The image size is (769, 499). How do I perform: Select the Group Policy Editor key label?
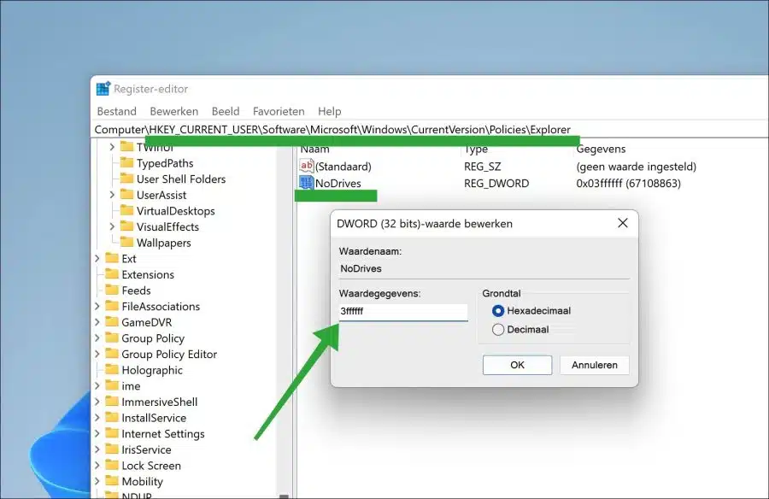[169, 355]
